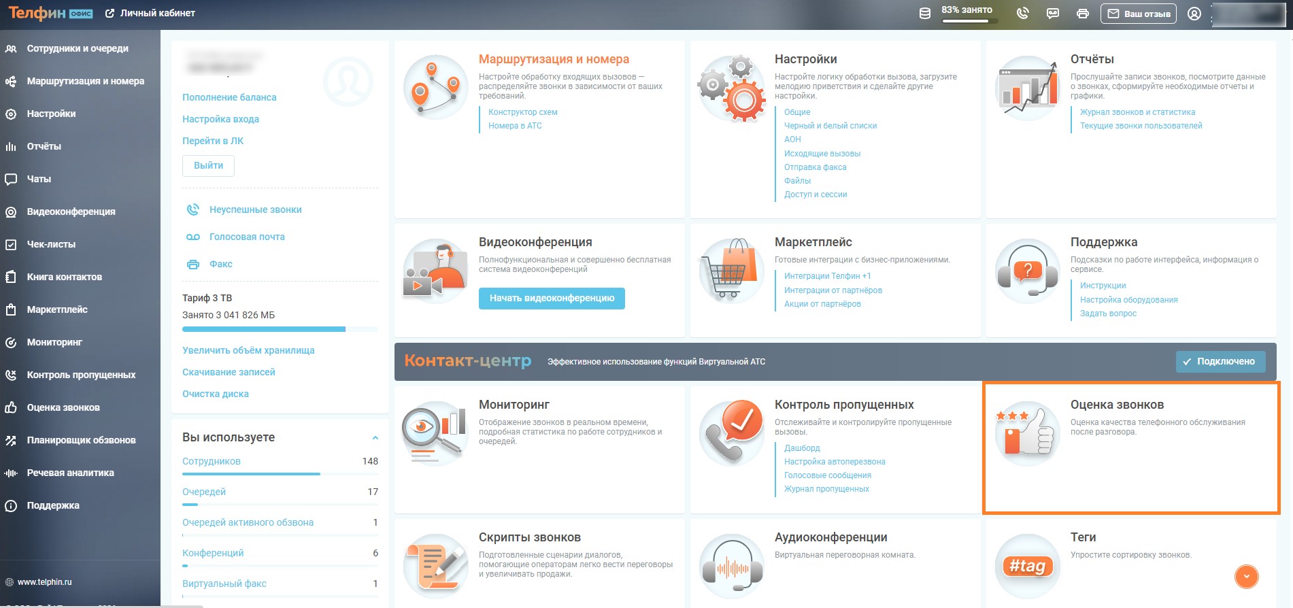Click Настройка оборудования link
This screenshot has width=1293, height=608.
point(1128,300)
